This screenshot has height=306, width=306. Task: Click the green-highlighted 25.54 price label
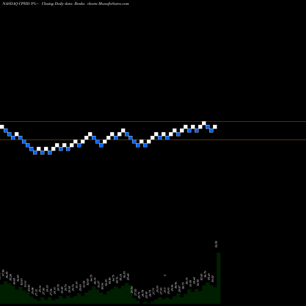click(132, 289)
